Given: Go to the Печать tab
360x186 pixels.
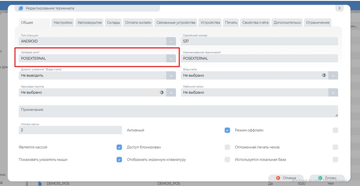Looking at the screenshot, I should (231, 22).
